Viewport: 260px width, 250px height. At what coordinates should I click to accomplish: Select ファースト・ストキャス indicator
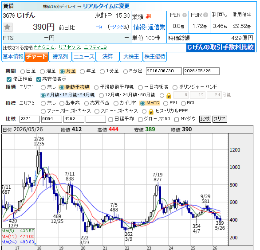pyautogui.click(x=43, y=111)
